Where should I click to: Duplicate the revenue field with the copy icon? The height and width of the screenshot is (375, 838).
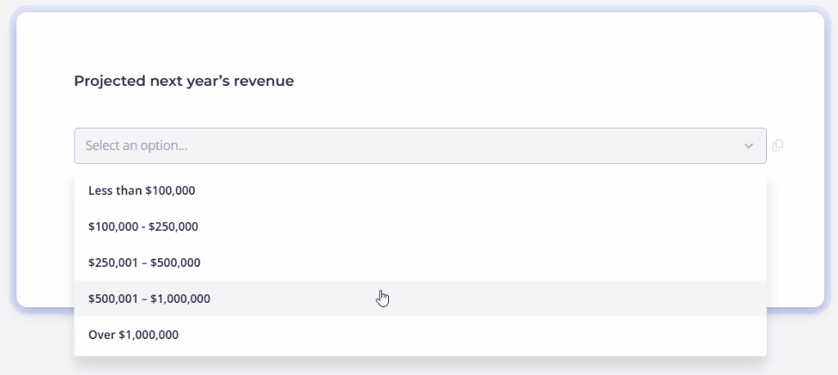(x=777, y=146)
